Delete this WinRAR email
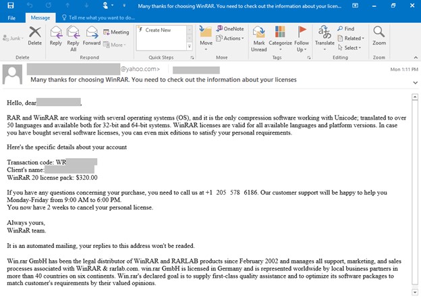 coord(34,35)
